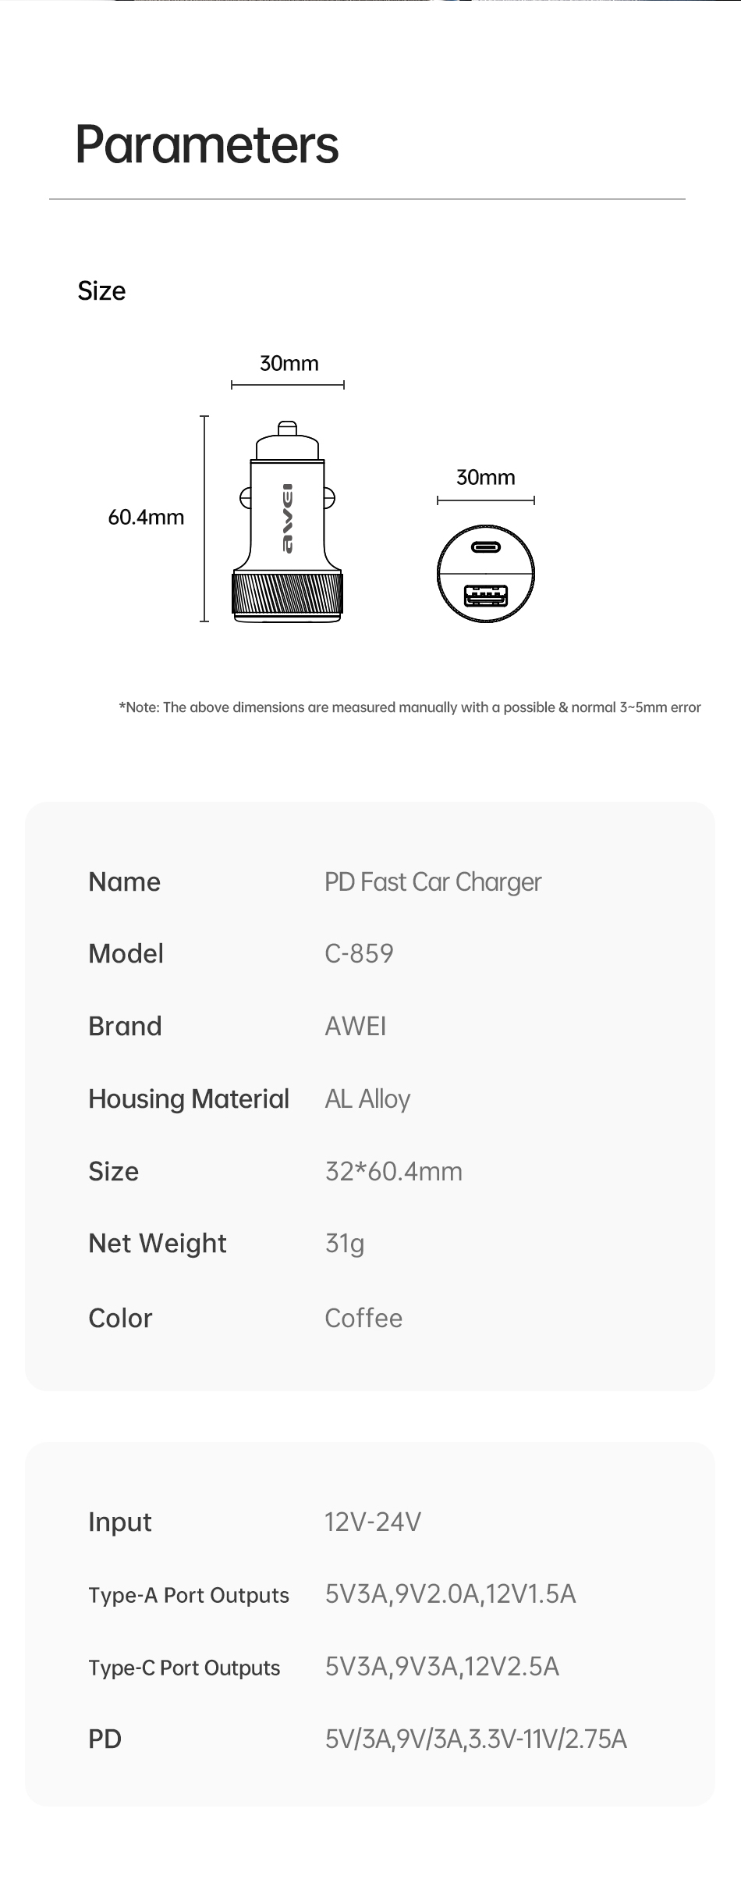Click the vertical AWEI logo on charger
The image size is (741, 1894).
tap(288, 518)
